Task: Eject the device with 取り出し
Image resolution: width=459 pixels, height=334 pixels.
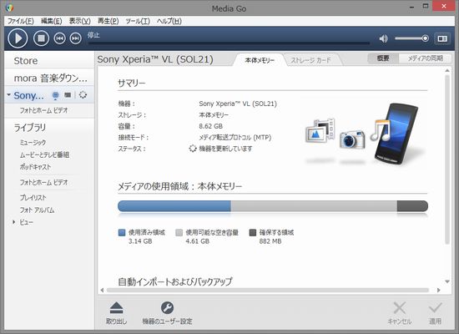Action: 116,313
